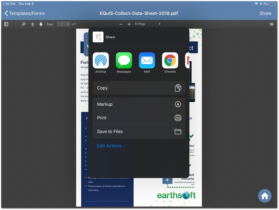This screenshot has width=279, height=210.
Task: Click the next page down arrow
Action: (x=41, y=24)
